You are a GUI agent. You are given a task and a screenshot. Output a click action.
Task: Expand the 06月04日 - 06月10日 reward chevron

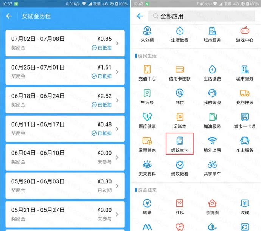[x=117, y=157]
